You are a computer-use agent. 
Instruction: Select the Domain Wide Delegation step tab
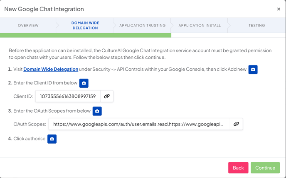(85, 25)
